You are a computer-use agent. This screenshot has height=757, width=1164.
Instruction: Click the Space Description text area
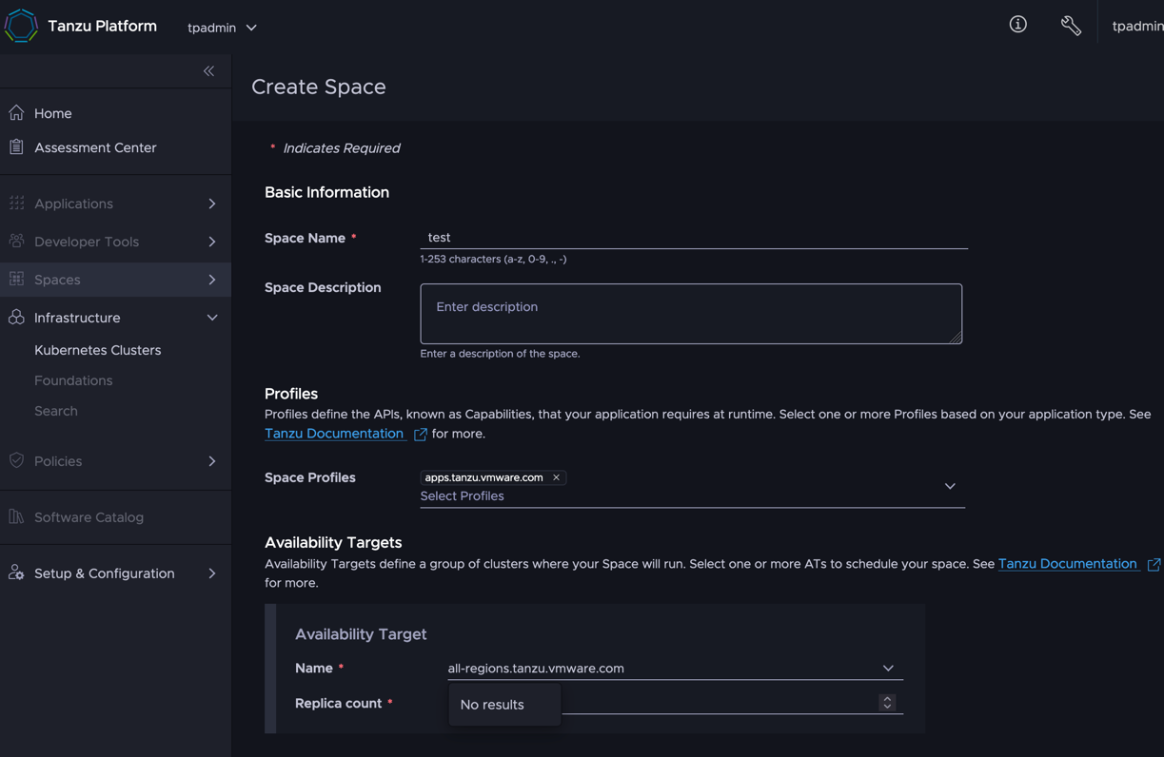(691, 314)
